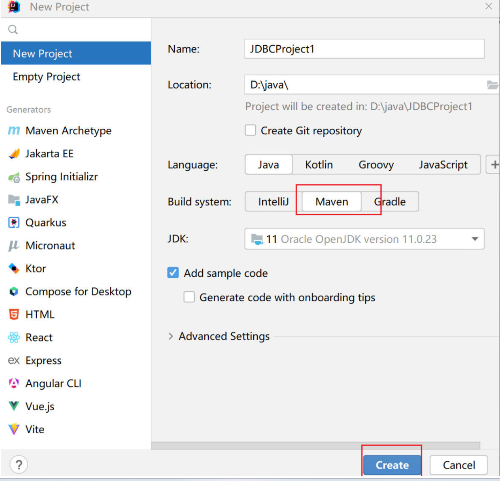This screenshot has width=500, height=481.
Task: Open Compose for Desktop generator
Action: click(76, 292)
